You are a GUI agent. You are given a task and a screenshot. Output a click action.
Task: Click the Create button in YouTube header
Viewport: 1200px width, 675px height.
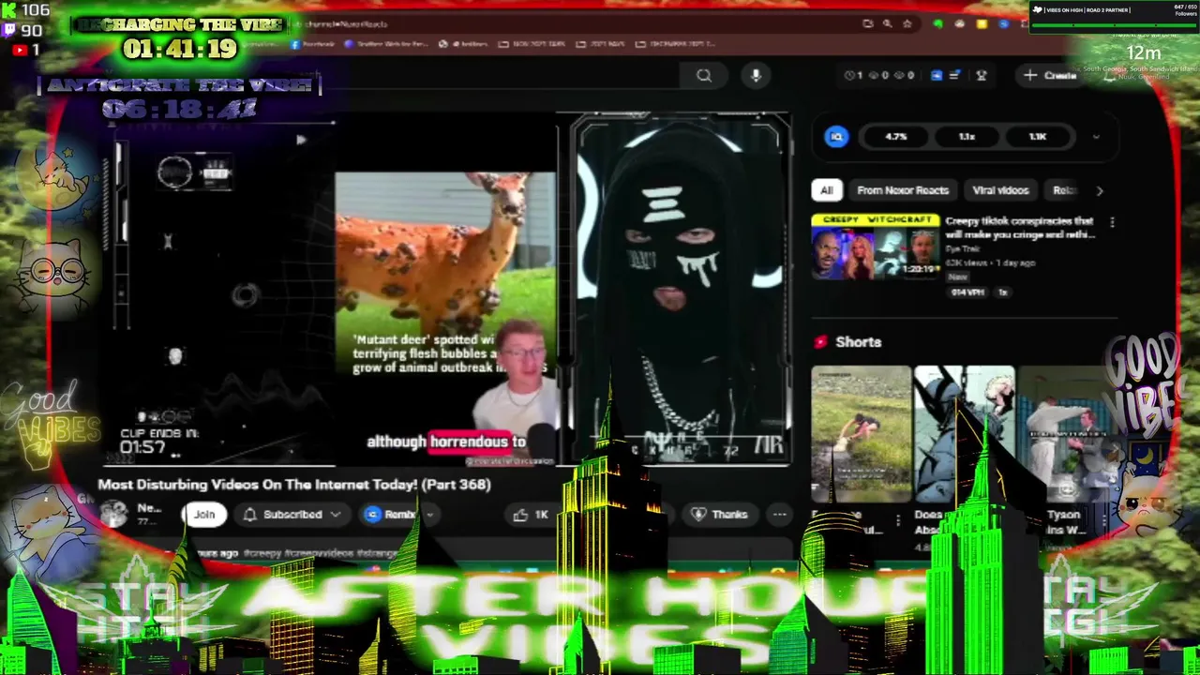click(x=1051, y=75)
